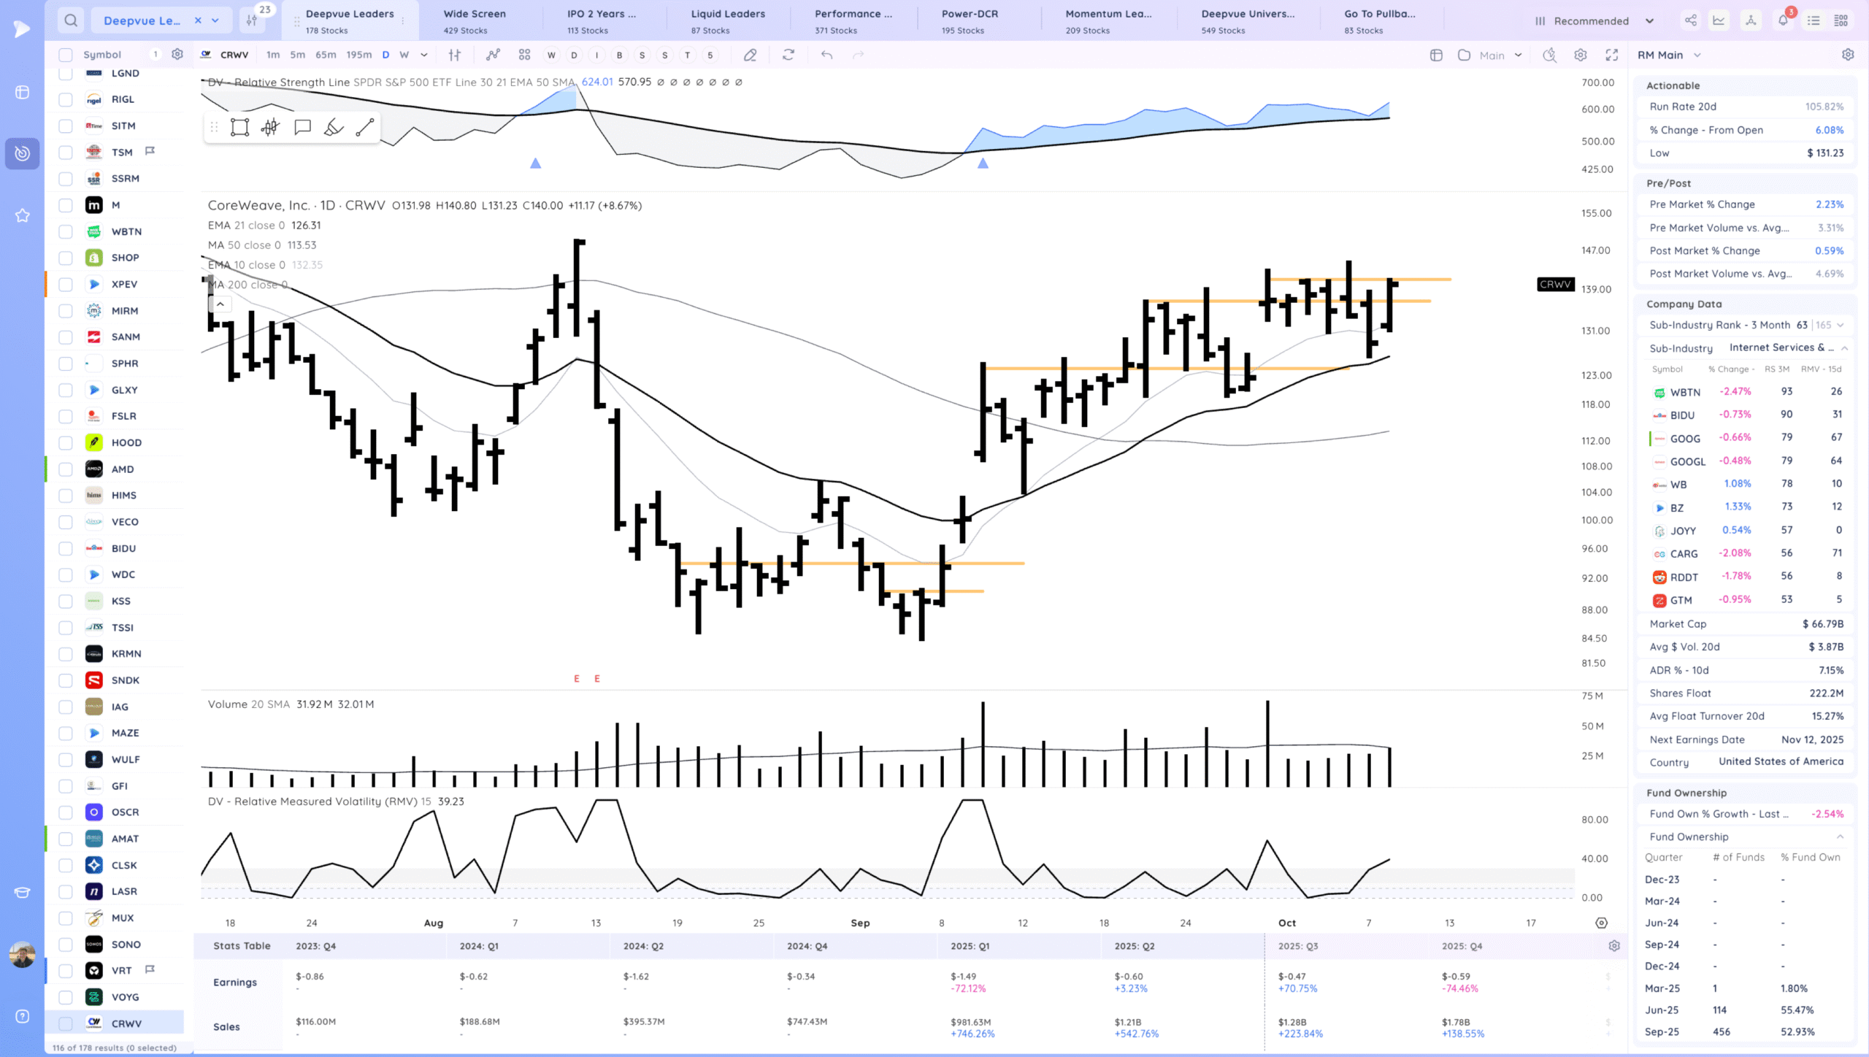Check the AMD row checkbox
The image size is (1869, 1057).
click(x=66, y=469)
